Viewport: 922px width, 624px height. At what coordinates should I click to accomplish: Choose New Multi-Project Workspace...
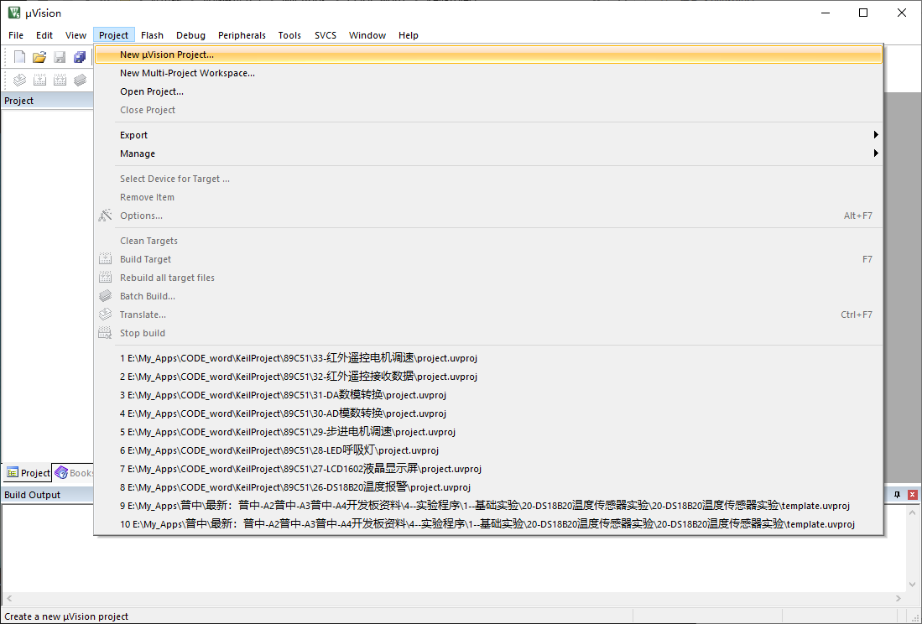[x=488, y=73]
